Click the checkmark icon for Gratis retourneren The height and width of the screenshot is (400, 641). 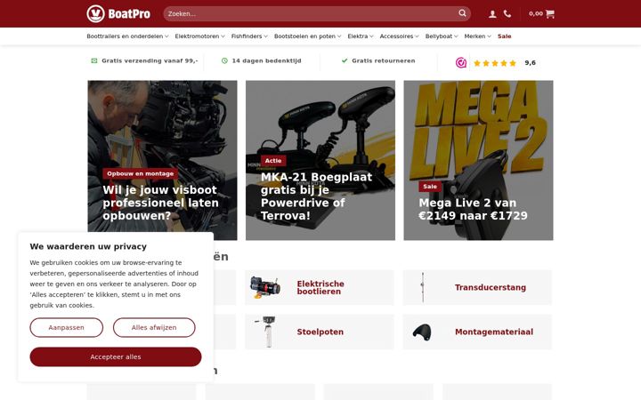pos(345,60)
